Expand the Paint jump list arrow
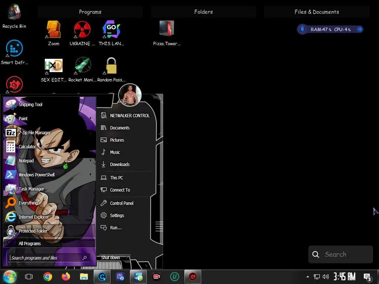 (x=91, y=118)
